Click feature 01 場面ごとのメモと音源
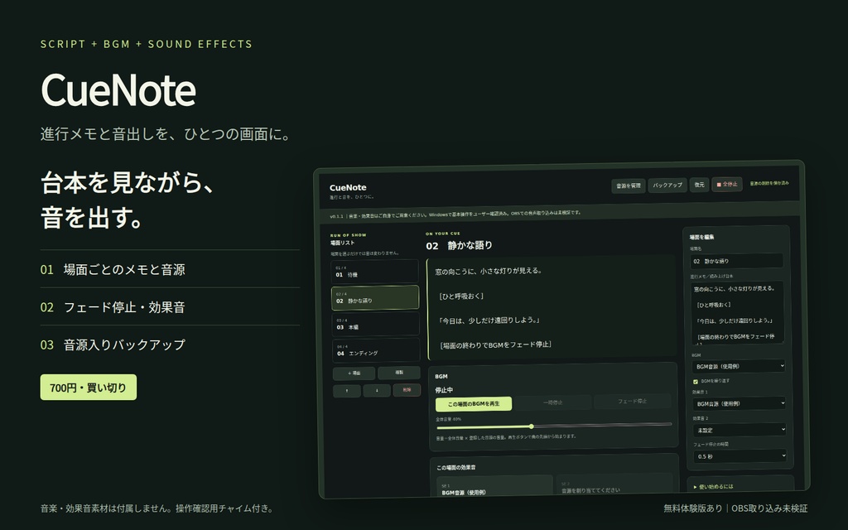 click(113, 269)
